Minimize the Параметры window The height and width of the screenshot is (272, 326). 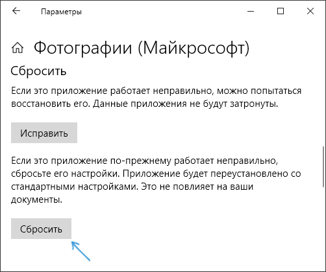click(251, 11)
